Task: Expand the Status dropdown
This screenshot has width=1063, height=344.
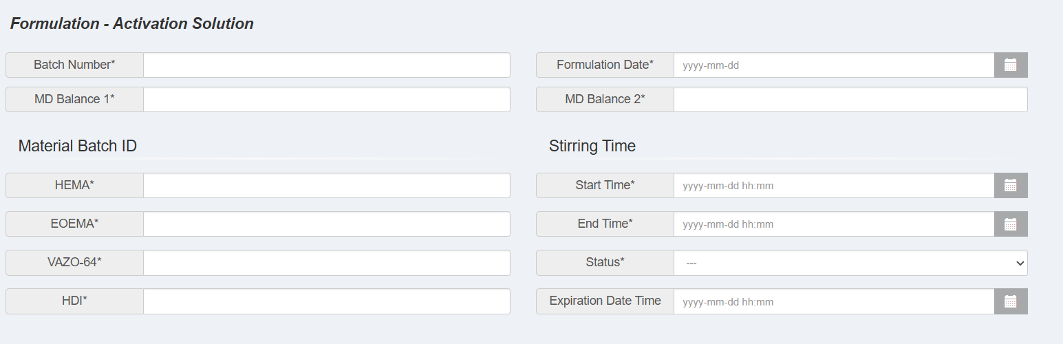Action: click(x=850, y=263)
